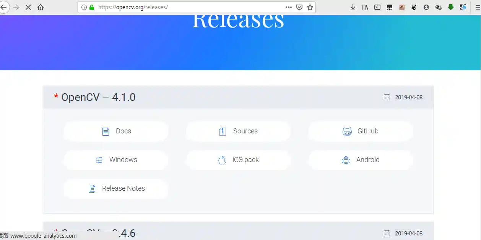Click the brown thumbnail extension icon
481x240 pixels.
click(402, 7)
